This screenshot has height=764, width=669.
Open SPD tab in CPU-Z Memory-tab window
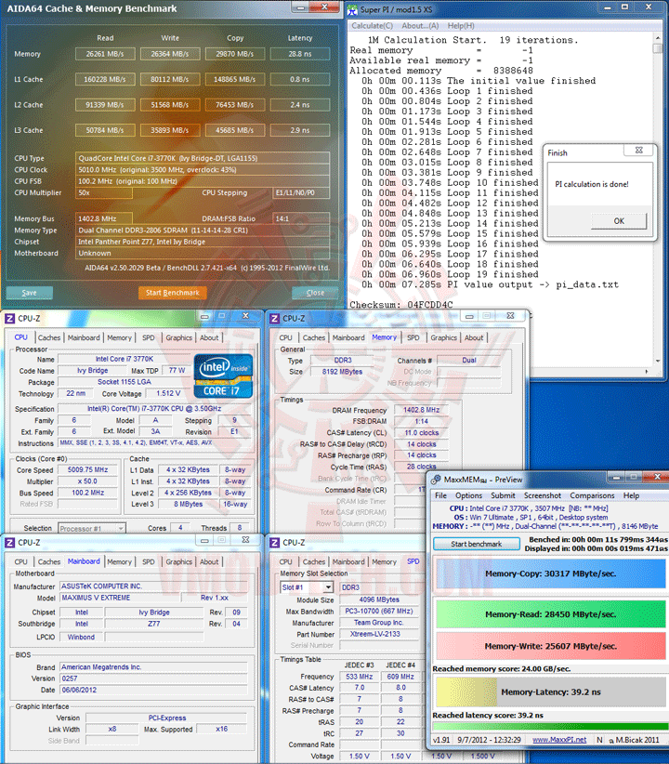[x=413, y=337]
